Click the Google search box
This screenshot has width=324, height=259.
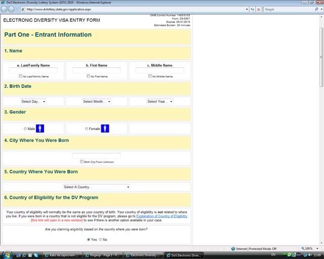coord(288,9)
